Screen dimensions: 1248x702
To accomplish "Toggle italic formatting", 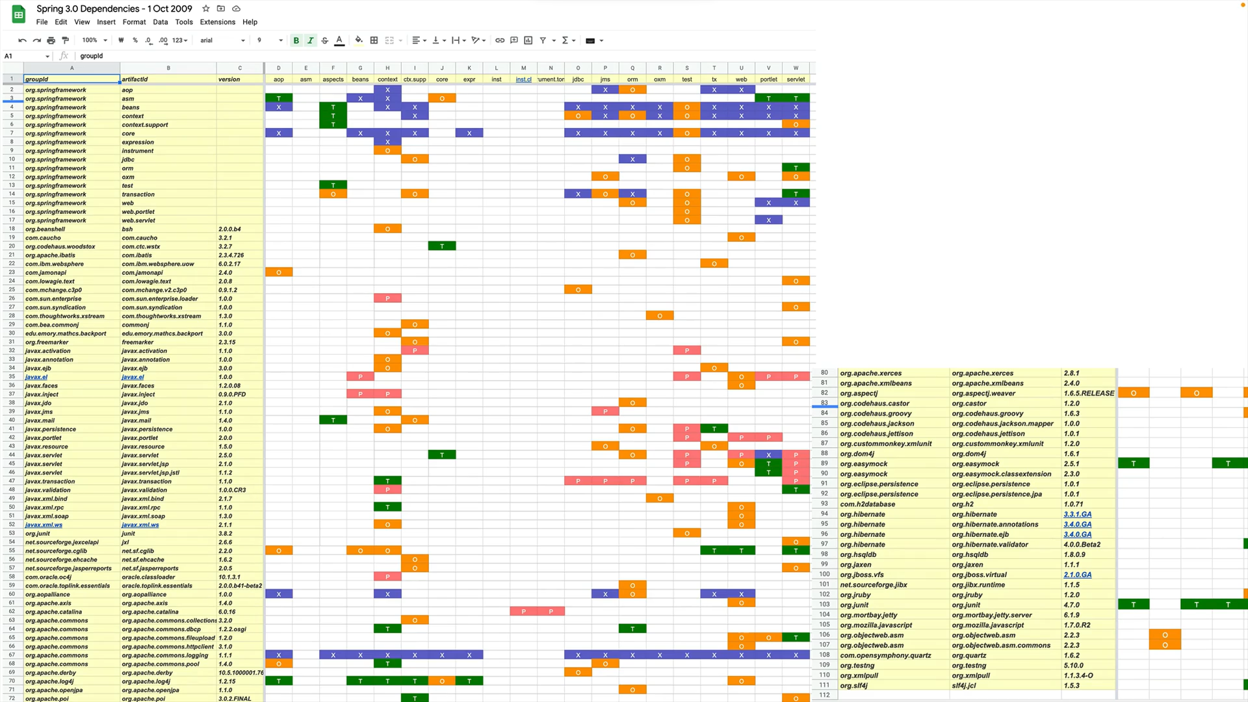I will (x=311, y=40).
